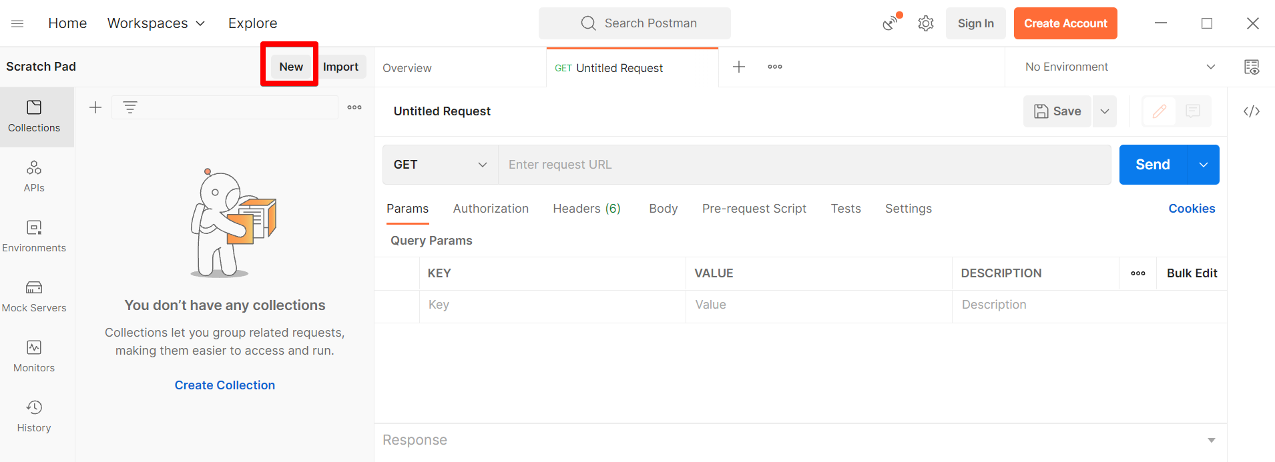Open the collections panel three-dot options

click(354, 107)
